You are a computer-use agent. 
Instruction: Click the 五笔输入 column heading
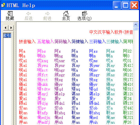click(46, 42)
